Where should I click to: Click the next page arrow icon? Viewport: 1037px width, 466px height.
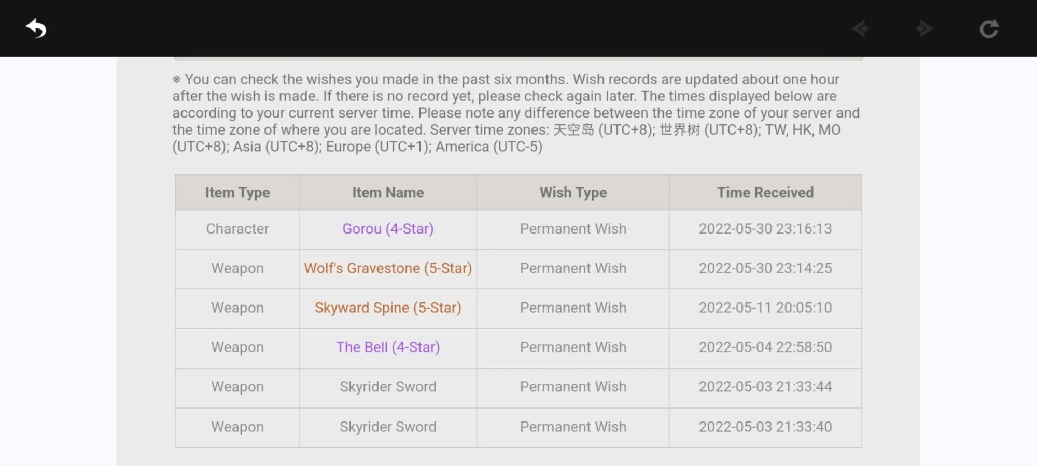[924, 28]
